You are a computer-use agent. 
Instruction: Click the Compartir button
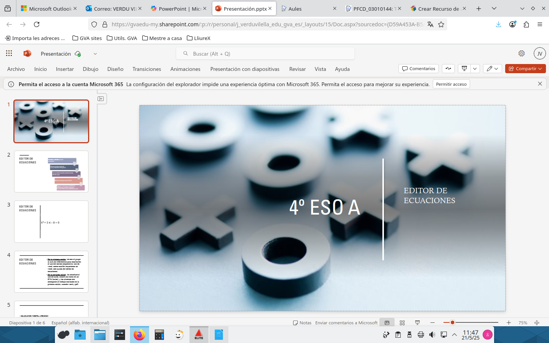click(x=525, y=69)
